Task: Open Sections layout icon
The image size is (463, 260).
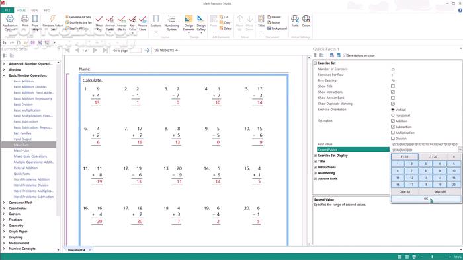Action: tap(156, 19)
